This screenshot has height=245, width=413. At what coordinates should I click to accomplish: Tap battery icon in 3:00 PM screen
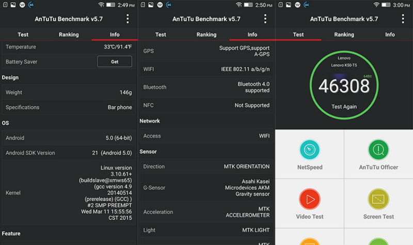[386, 5]
